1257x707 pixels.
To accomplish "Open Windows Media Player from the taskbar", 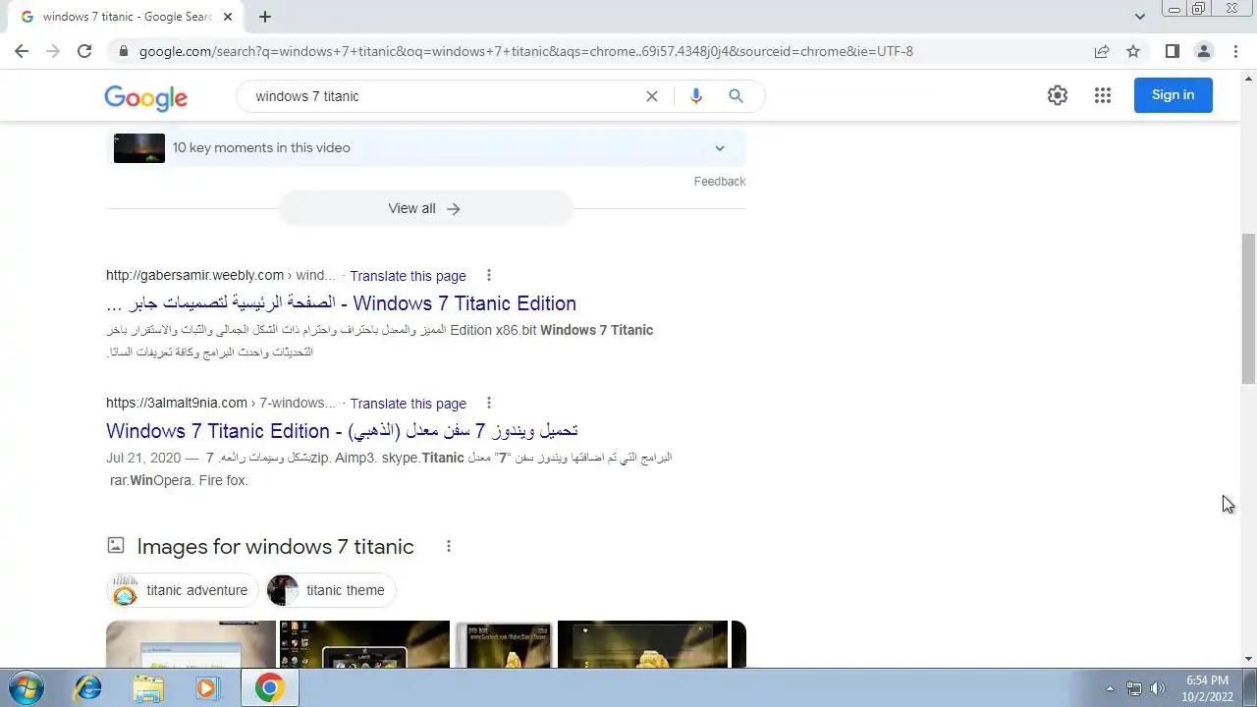I will [x=206, y=688].
